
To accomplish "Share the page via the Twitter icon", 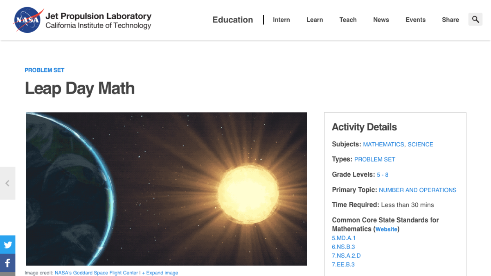I will (7, 245).
